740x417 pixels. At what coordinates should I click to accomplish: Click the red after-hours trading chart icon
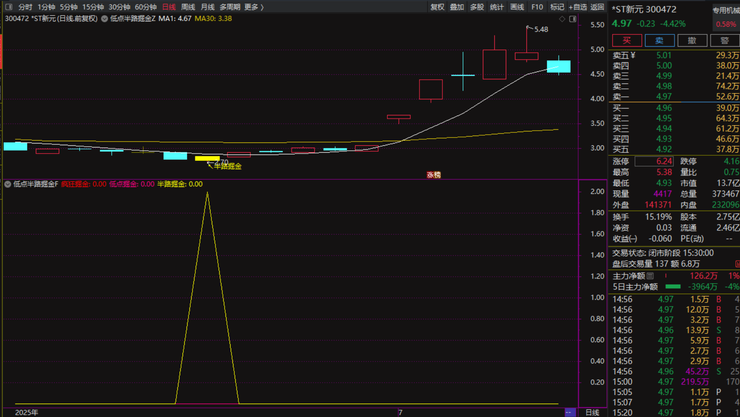(737, 264)
